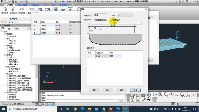
Task: Collapse the 项目 root tree node
Action: click(2, 32)
